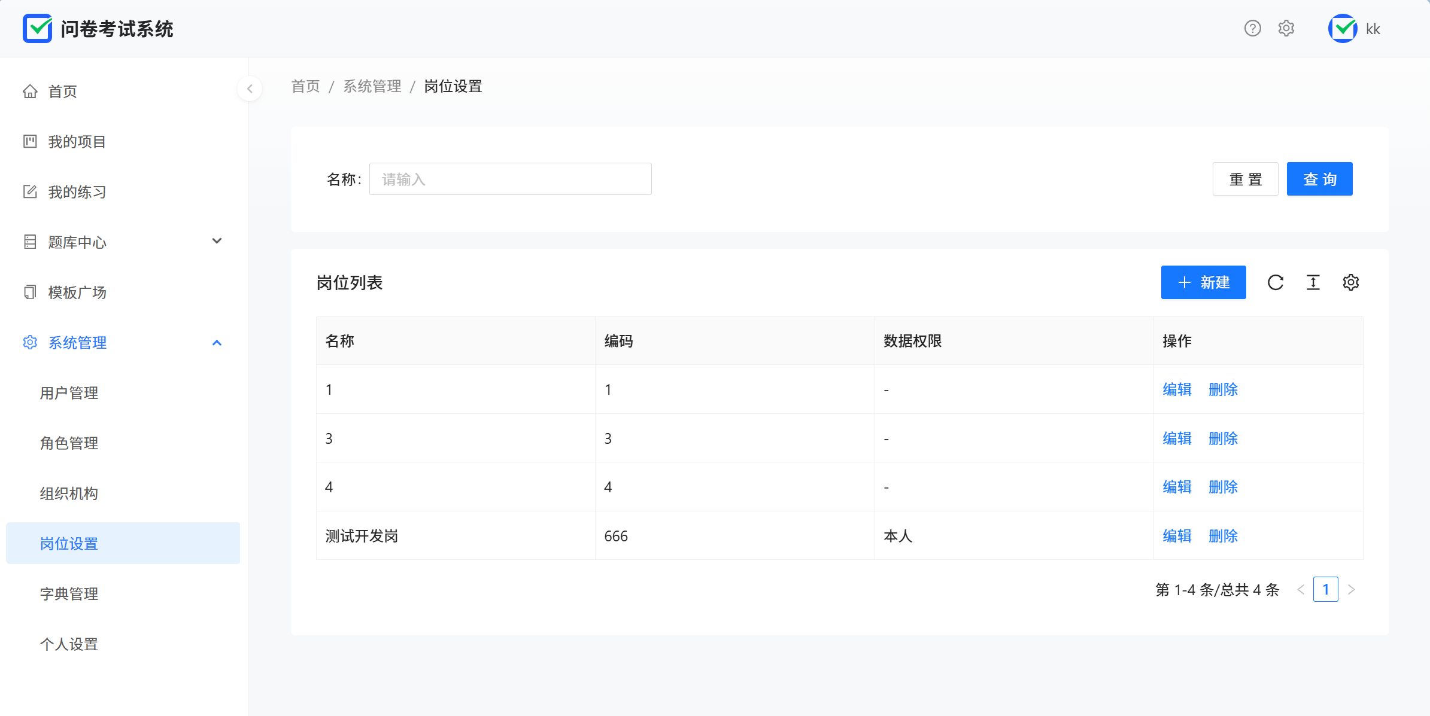This screenshot has height=716, width=1430.
Task: Click the 问卷考试系统 logo icon
Action: click(x=37, y=29)
